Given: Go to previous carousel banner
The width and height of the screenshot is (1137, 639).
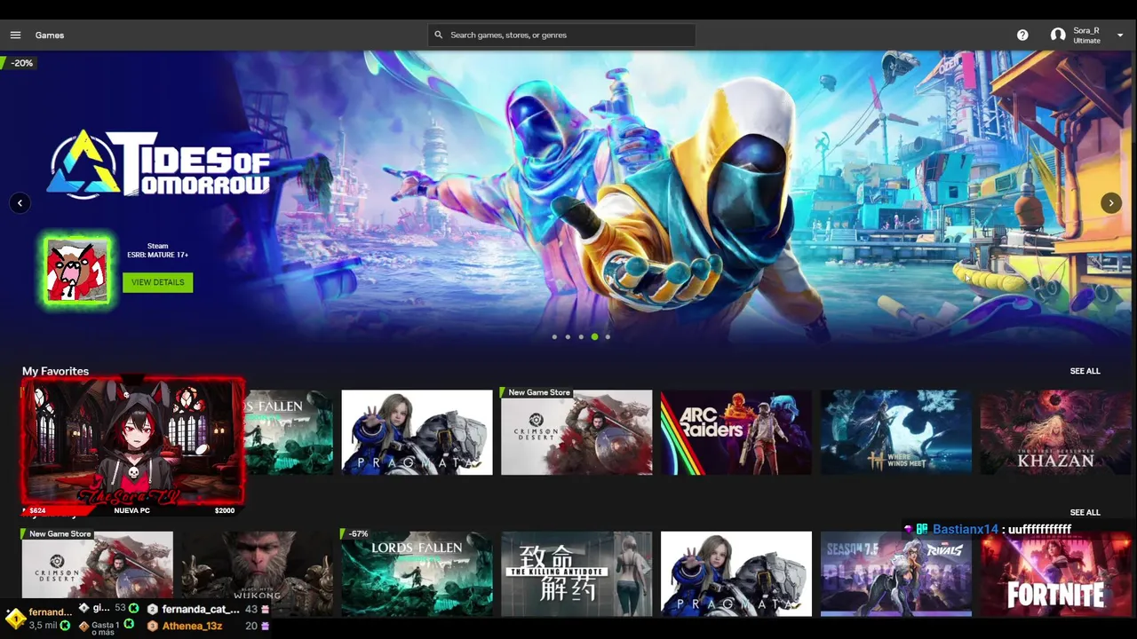Looking at the screenshot, I should [20, 203].
